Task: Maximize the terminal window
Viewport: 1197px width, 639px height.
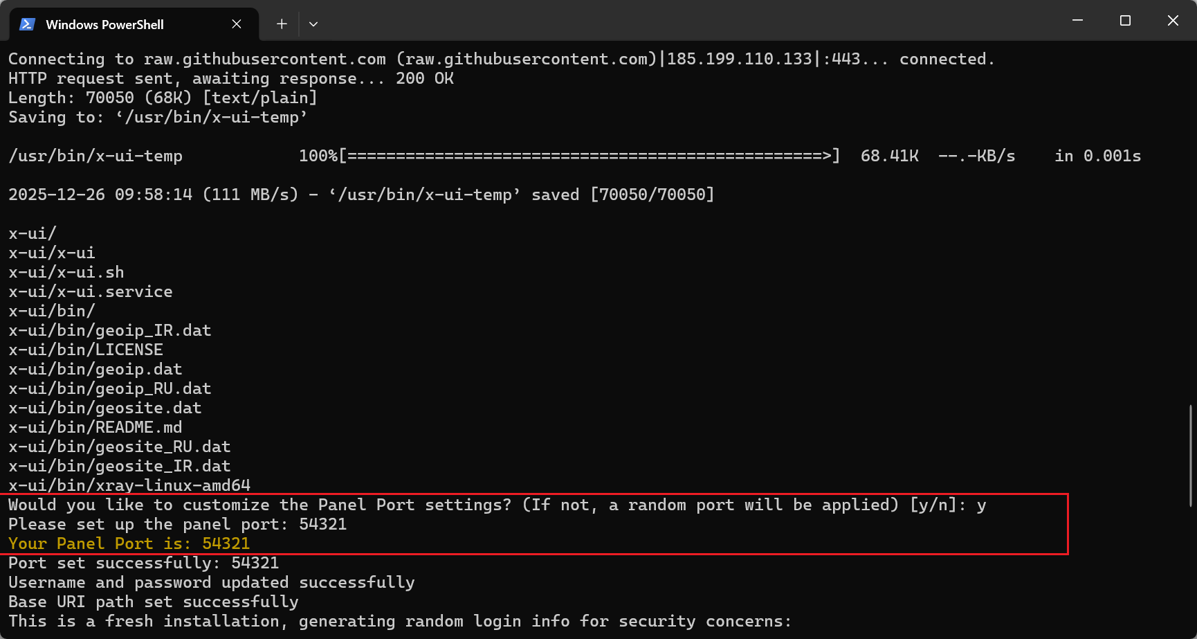Action: click(x=1125, y=21)
